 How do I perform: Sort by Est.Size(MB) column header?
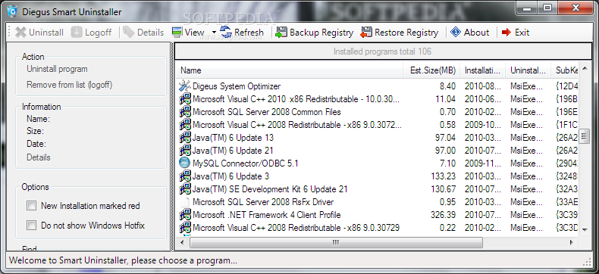click(431, 70)
